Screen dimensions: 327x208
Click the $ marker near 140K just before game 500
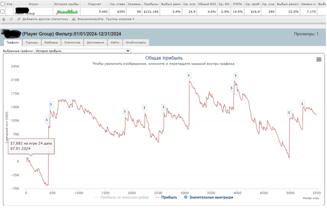51,104
